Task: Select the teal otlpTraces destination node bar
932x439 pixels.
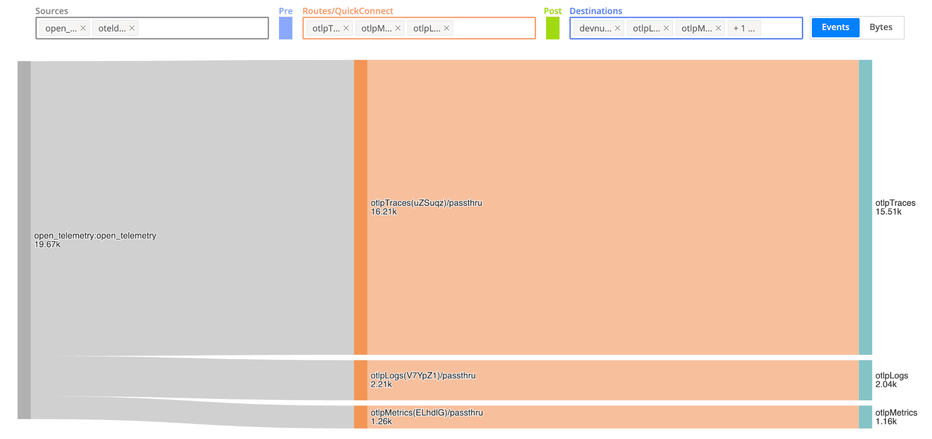Action: [865, 207]
